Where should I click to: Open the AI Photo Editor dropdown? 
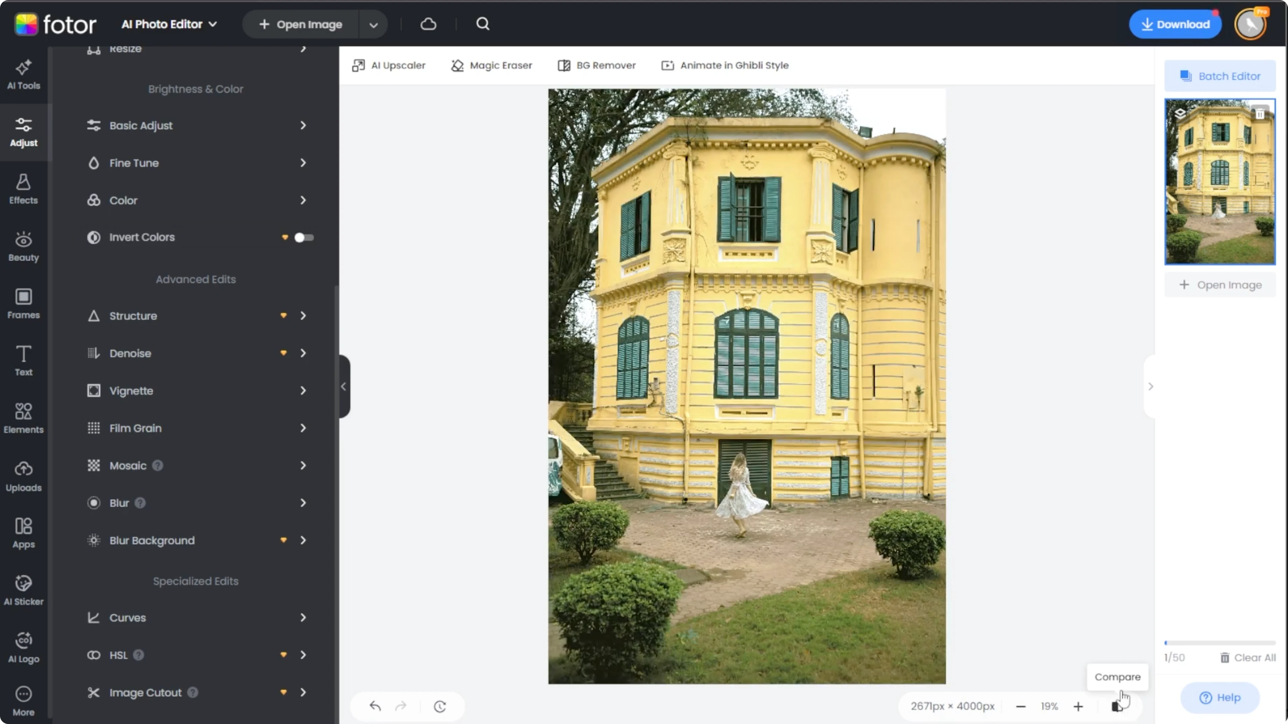click(169, 24)
